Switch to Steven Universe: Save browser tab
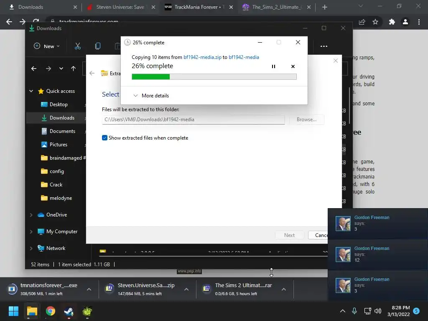This screenshot has height=321, width=428. pos(120,7)
